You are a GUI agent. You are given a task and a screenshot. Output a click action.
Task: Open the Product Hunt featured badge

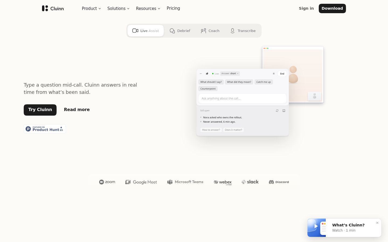click(x=45, y=129)
